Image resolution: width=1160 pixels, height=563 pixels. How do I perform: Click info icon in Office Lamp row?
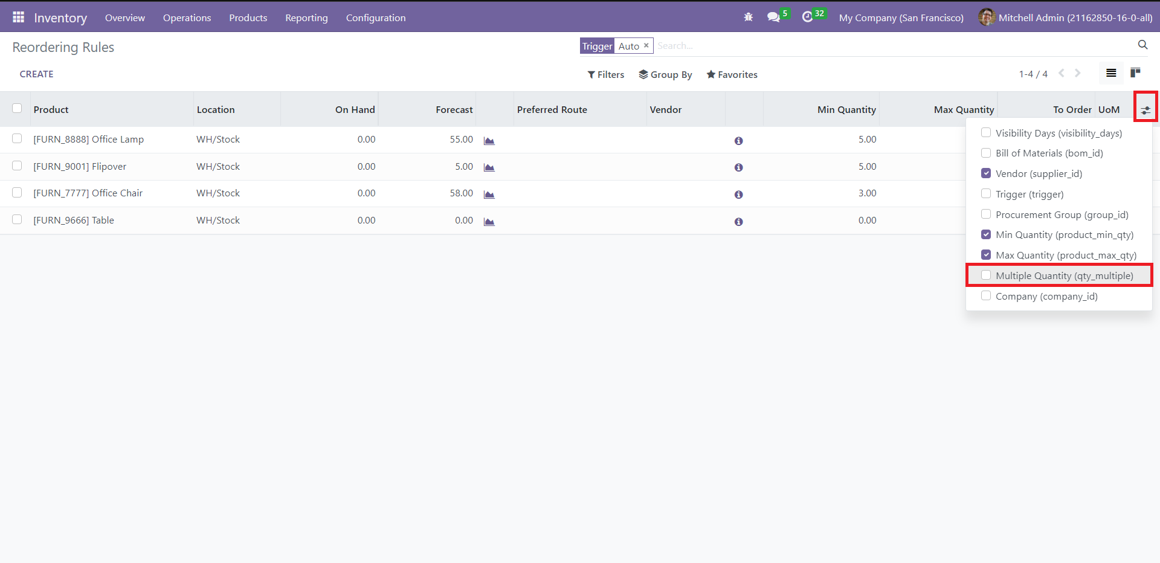(x=738, y=141)
